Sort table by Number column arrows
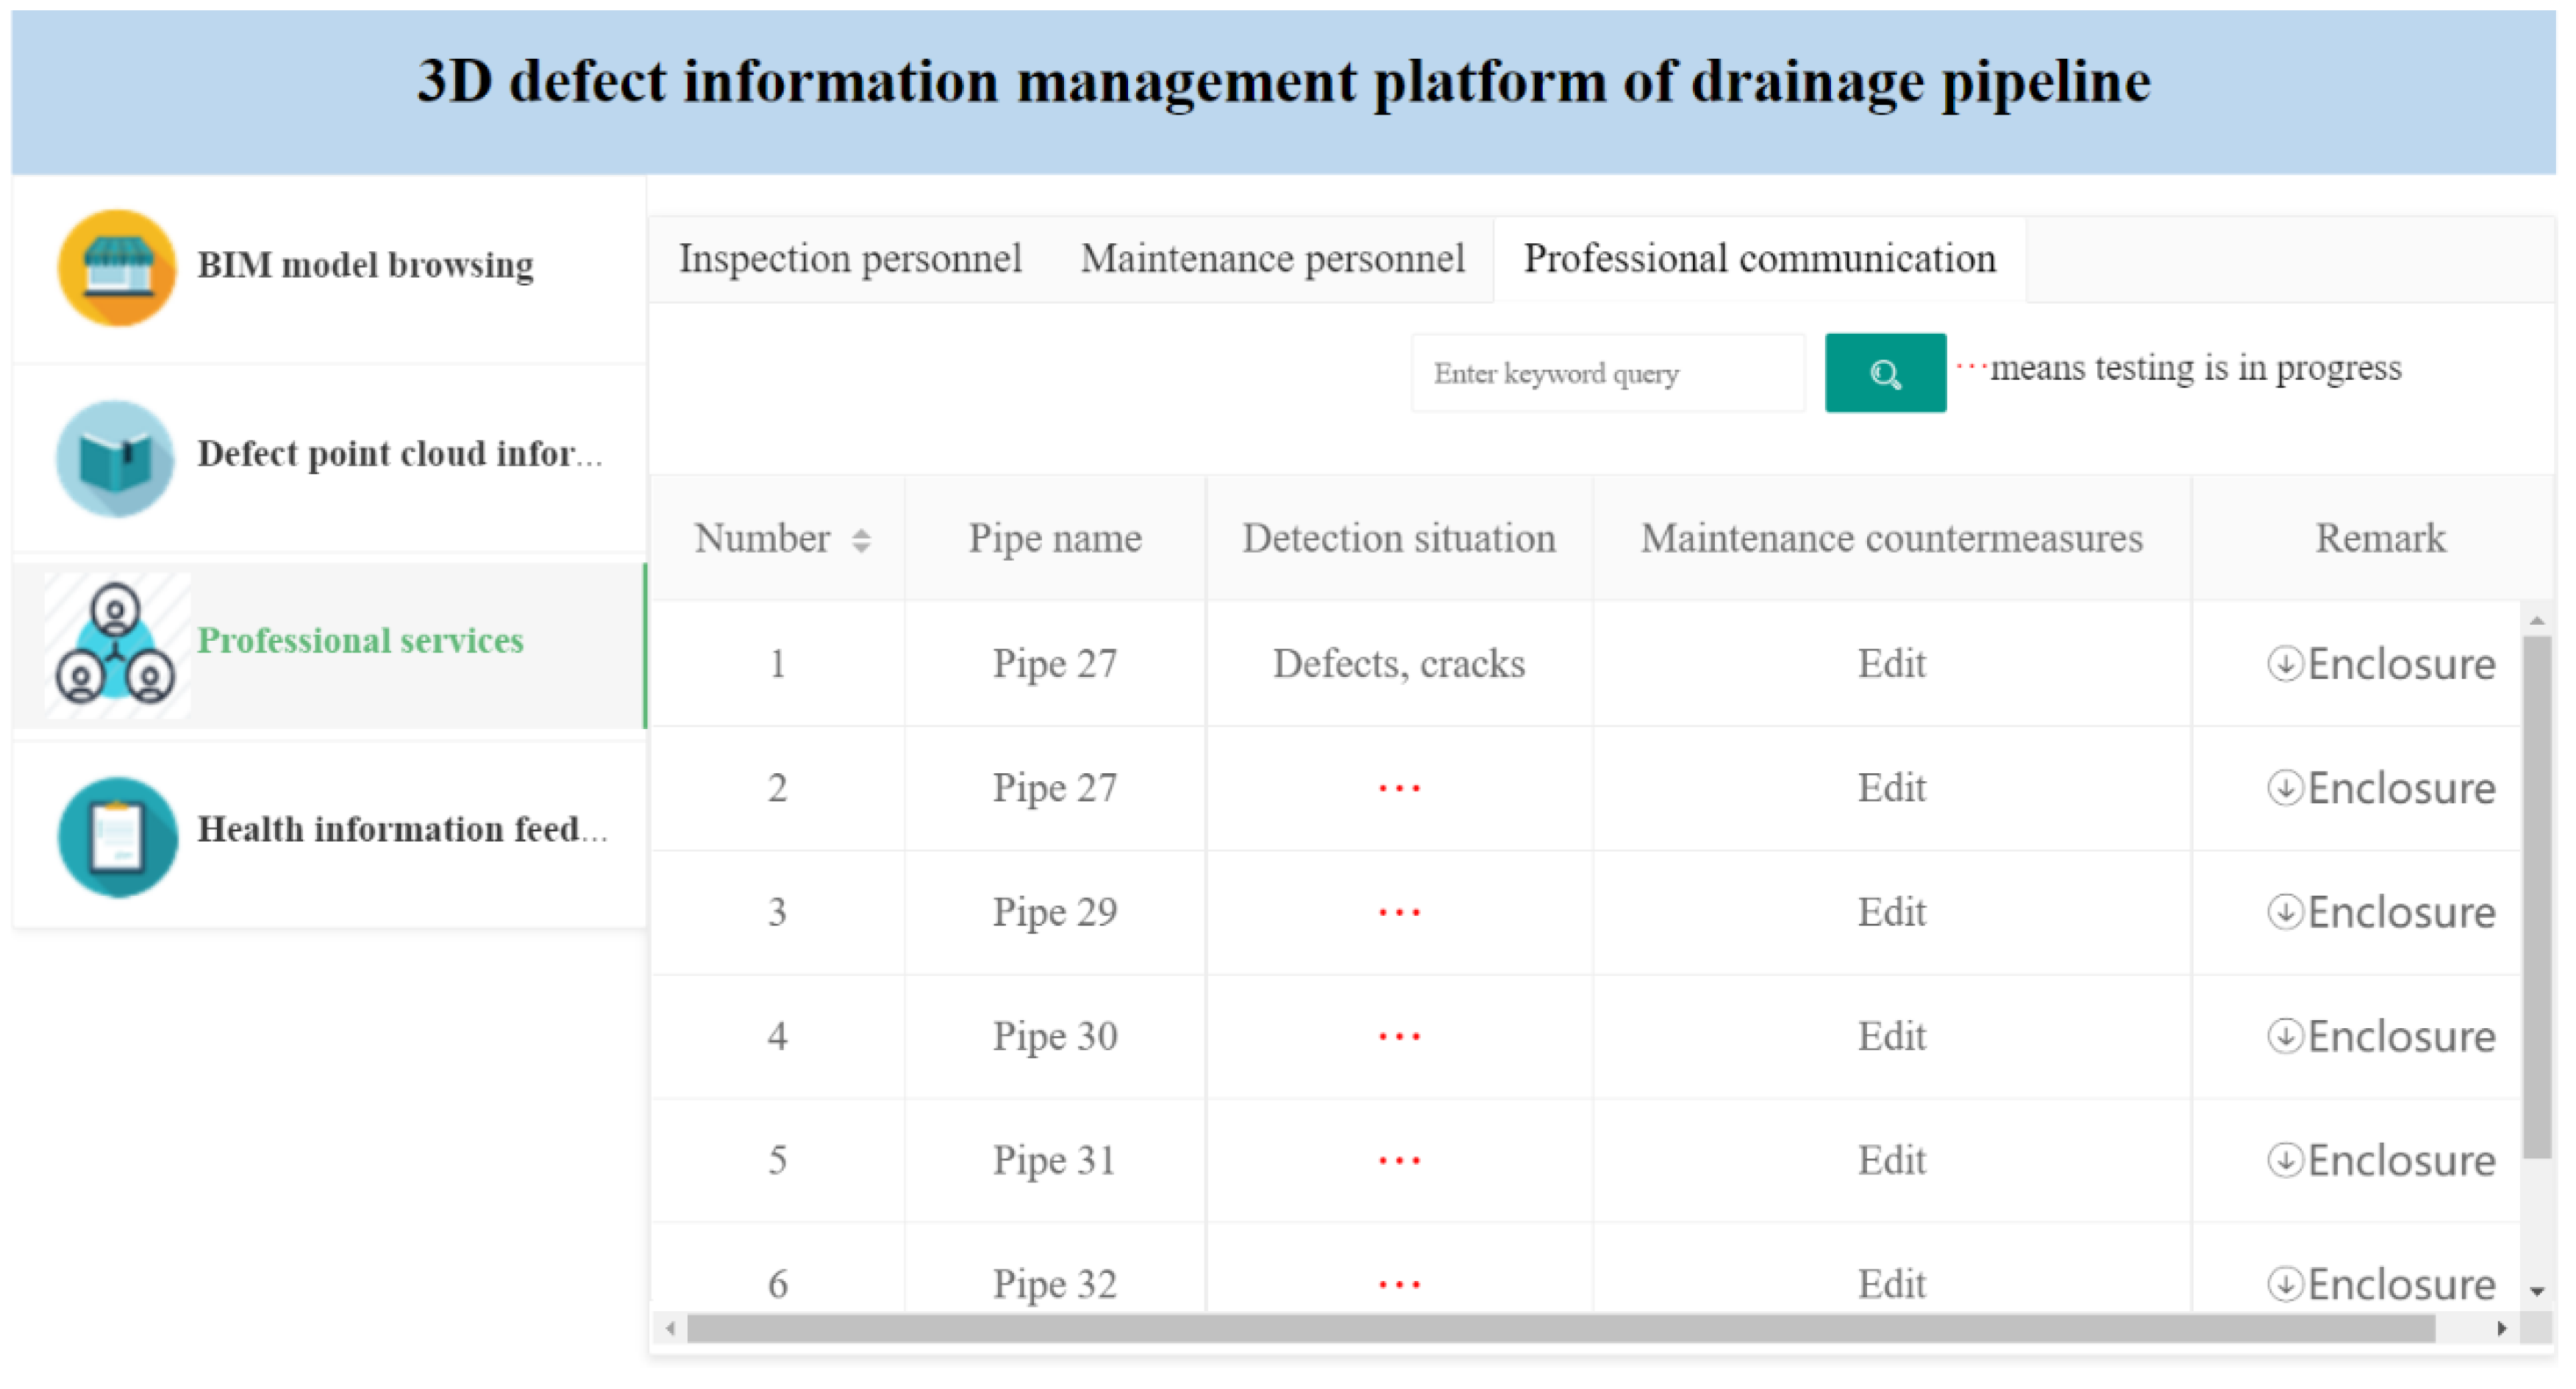The image size is (2576, 1389). coord(861,541)
